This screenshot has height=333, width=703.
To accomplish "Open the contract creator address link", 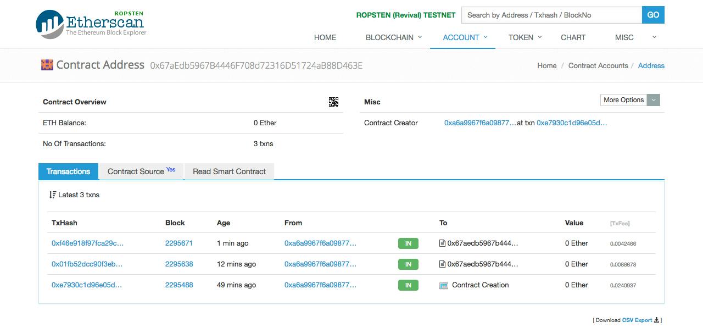I will [480, 123].
